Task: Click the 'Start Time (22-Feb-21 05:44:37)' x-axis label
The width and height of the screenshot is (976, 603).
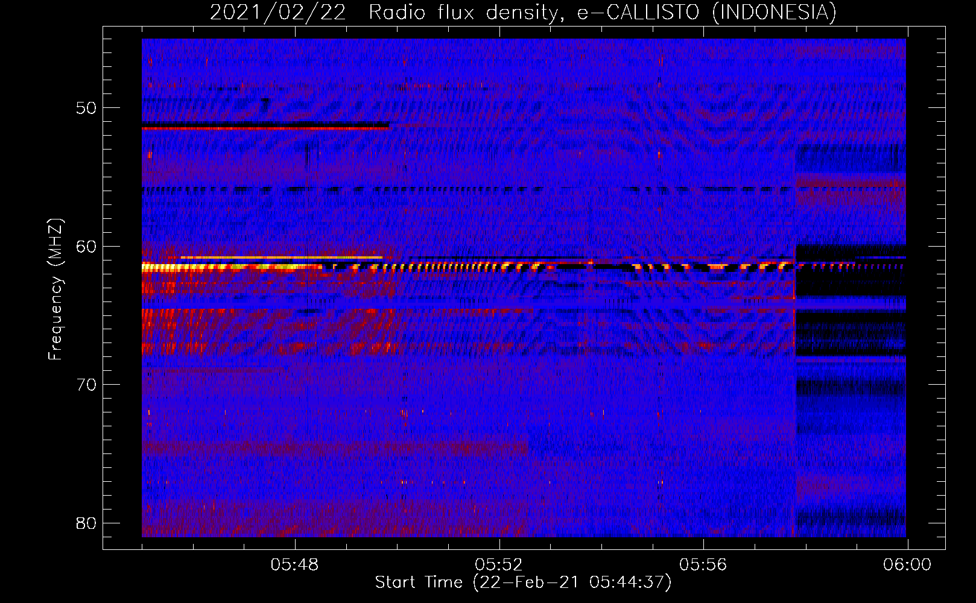Action: pyautogui.click(x=523, y=582)
